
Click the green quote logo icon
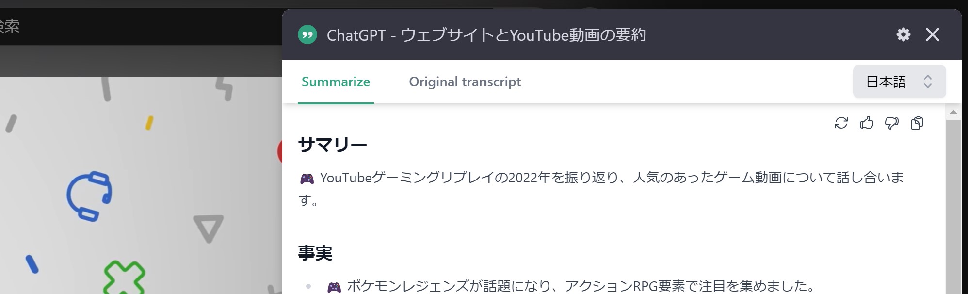tap(307, 35)
